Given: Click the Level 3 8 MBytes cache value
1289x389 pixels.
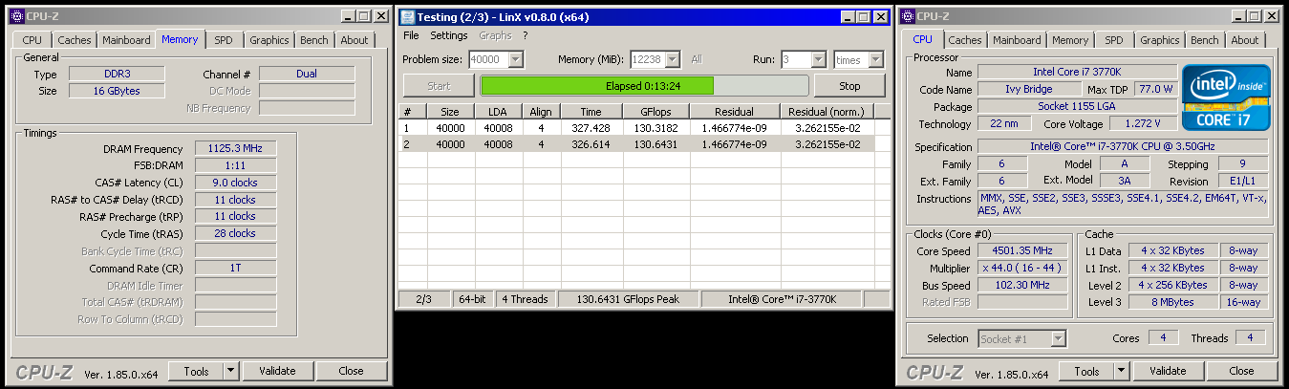Looking at the screenshot, I should tap(1173, 302).
